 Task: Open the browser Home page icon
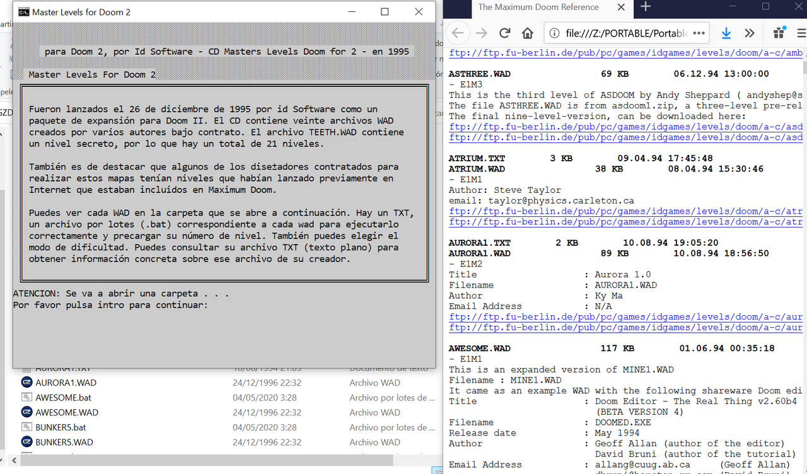[528, 33]
